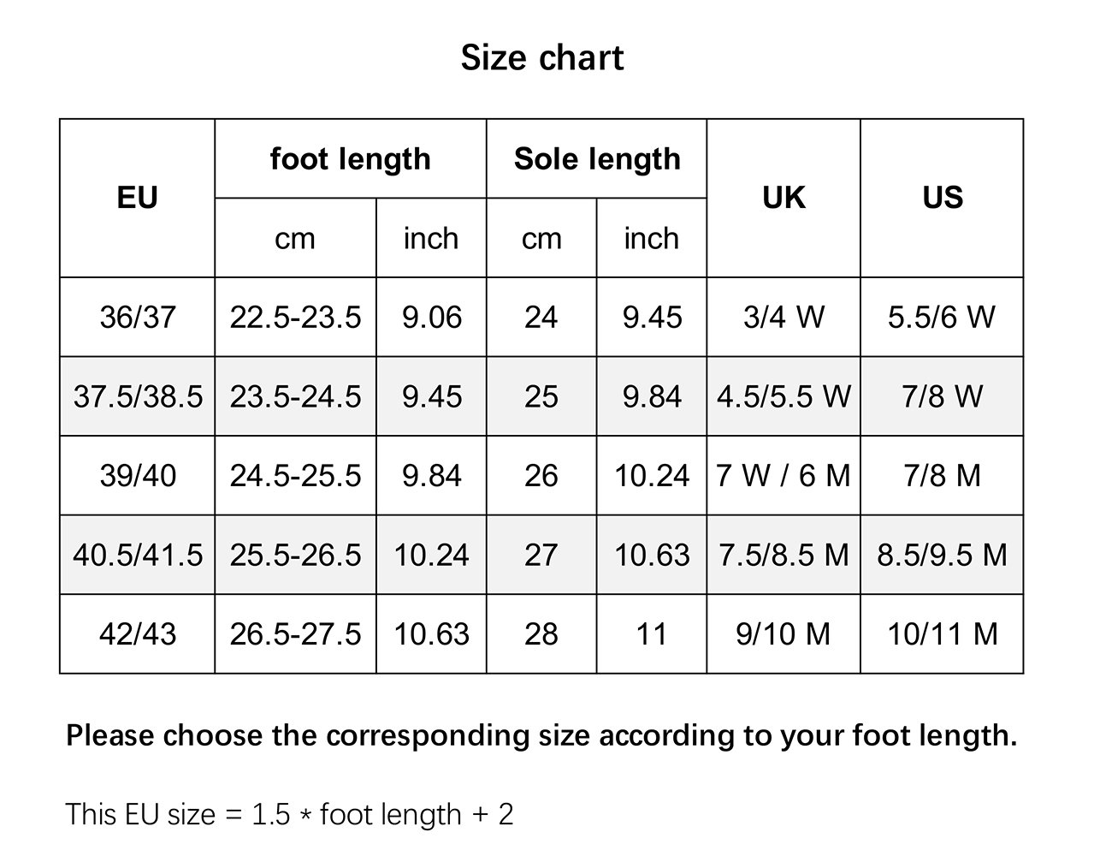
Task: Click the 'foot length' column header
Action: [350, 159]
